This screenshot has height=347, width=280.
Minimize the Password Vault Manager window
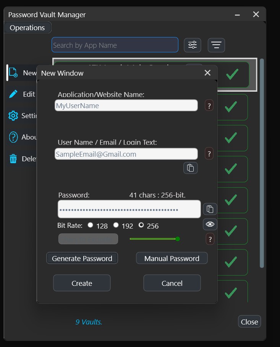point(237,15)
